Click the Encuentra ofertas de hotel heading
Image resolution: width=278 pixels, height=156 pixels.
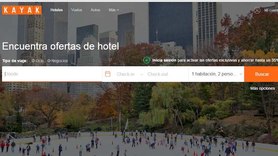coord(60,46)
